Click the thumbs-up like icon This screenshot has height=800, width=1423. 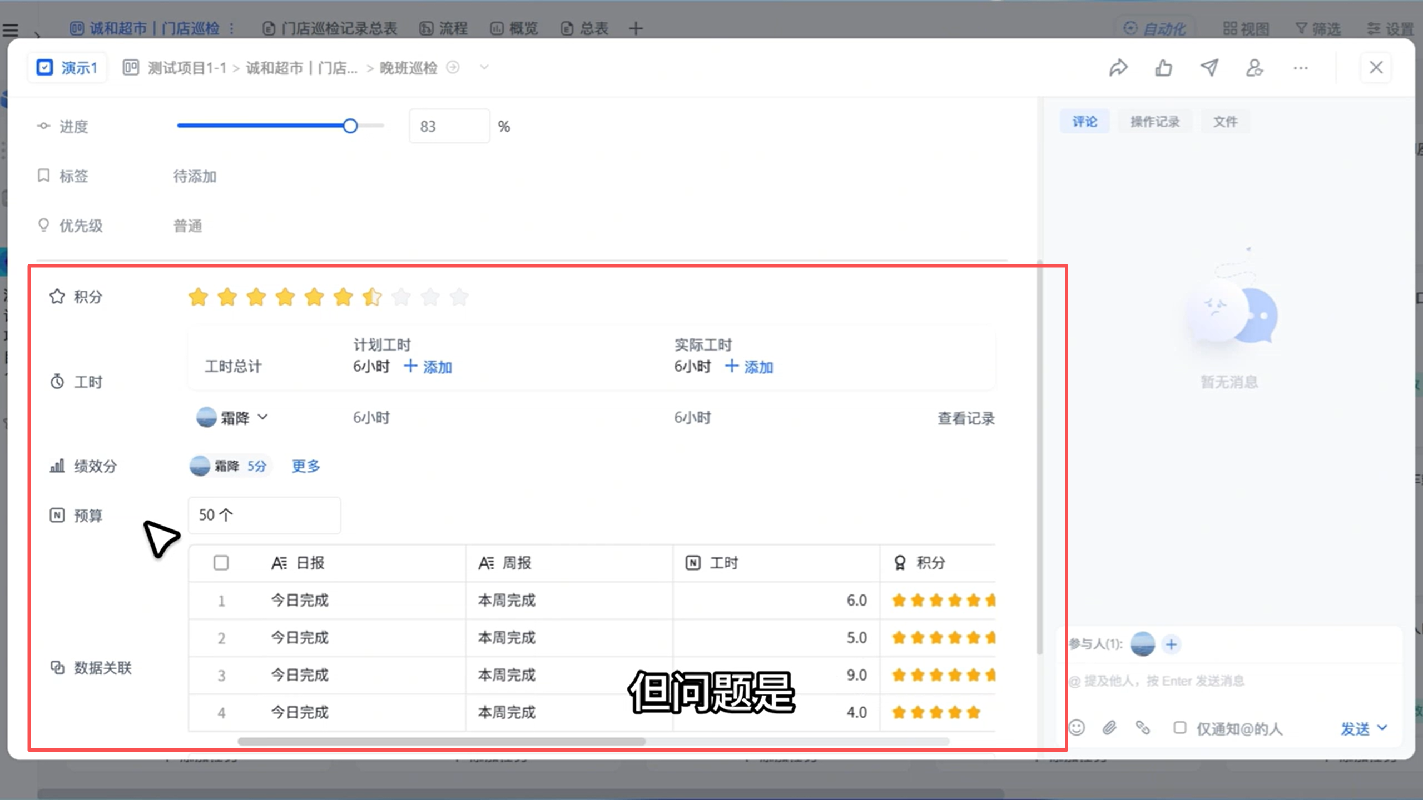(x=1163, y=68)
